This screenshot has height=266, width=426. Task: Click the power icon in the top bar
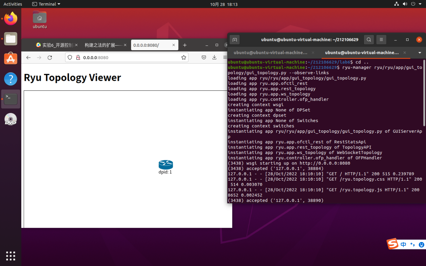pyautogui.click(x=413, y=4)
